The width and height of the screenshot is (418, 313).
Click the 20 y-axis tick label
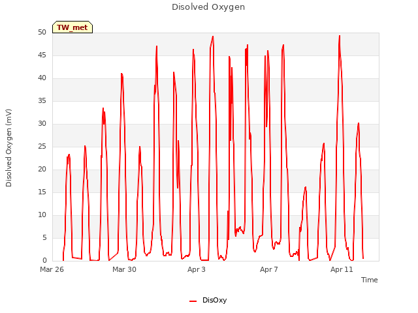click(42, 170)
